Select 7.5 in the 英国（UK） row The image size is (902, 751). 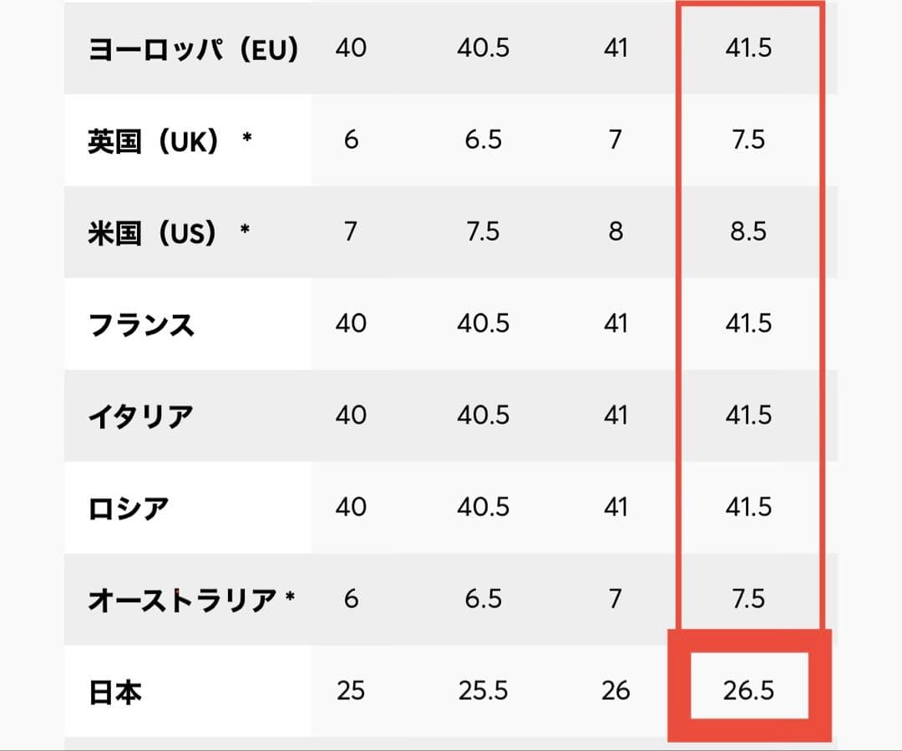tap(747, 140)
